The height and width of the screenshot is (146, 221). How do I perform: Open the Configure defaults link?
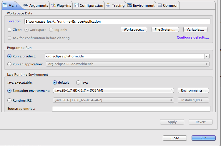(x=193, y=38)
